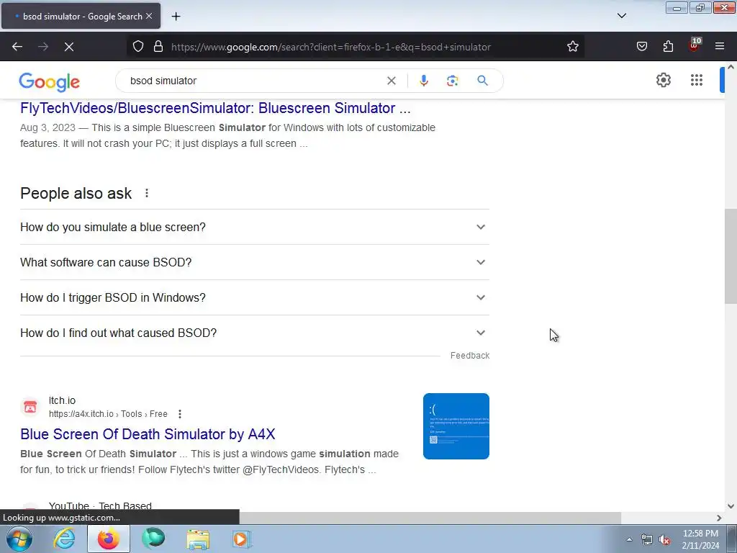This screenshot has height=553, width=737.
Task: Open Windows Explorer folder from taskbar
Action: click(198, 539)
